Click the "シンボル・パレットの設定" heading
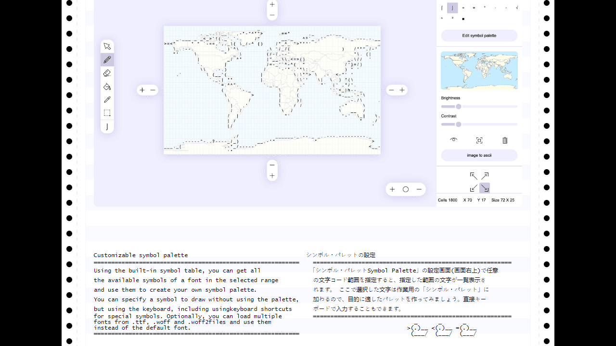This screenshot has width=616, height=346. [341, 255]
